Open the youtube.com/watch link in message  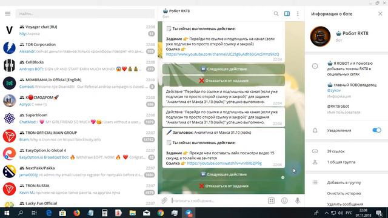coord(224,163)
